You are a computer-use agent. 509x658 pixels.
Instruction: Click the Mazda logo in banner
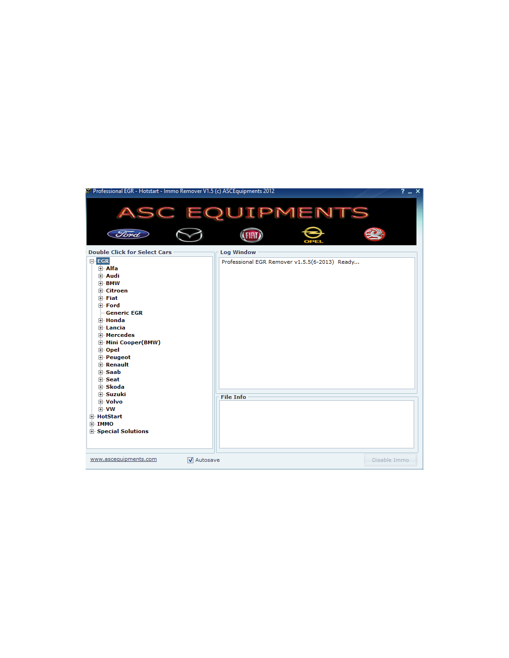click(189, 235)
